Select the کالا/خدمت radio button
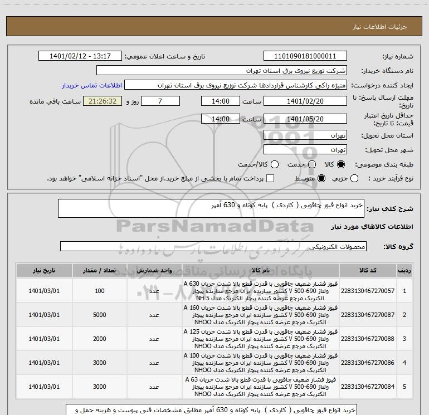429x415 pixels. 275,164
